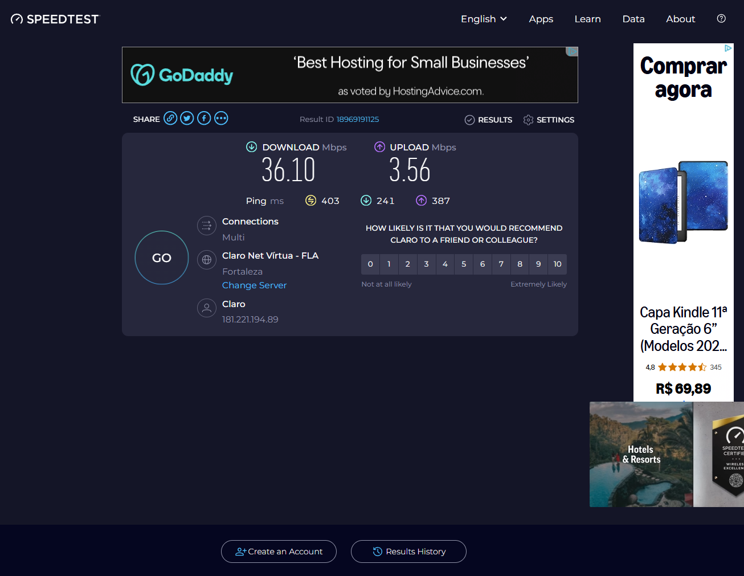Open the English language dropdown

point(484,19)
